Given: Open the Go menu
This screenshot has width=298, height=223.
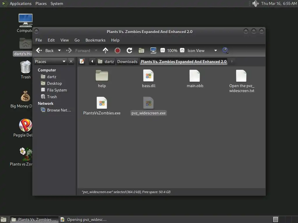Looking at the screenshot, I should tap(77, 40).
